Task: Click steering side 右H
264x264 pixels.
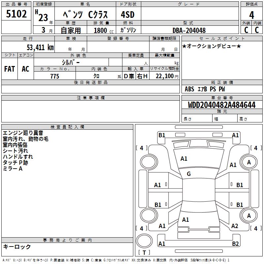Action: 142,76
